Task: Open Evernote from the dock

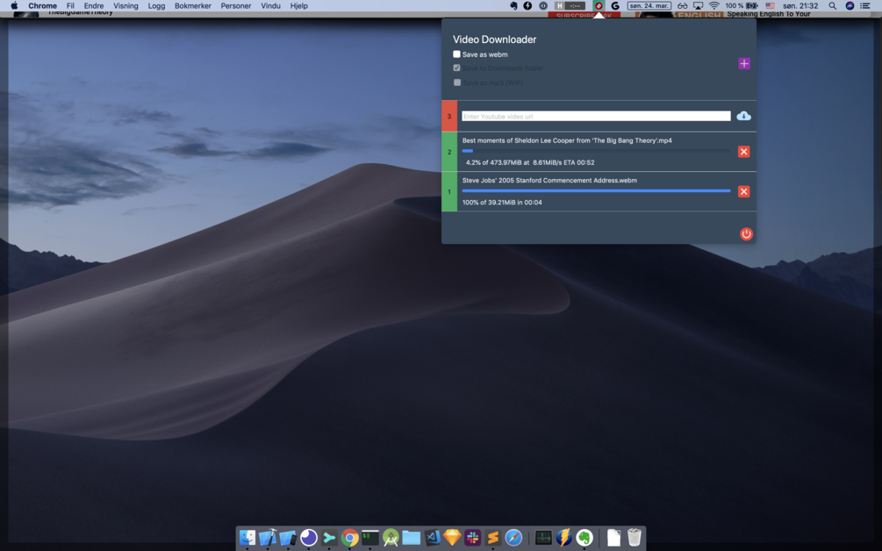Action: [584, 538]
